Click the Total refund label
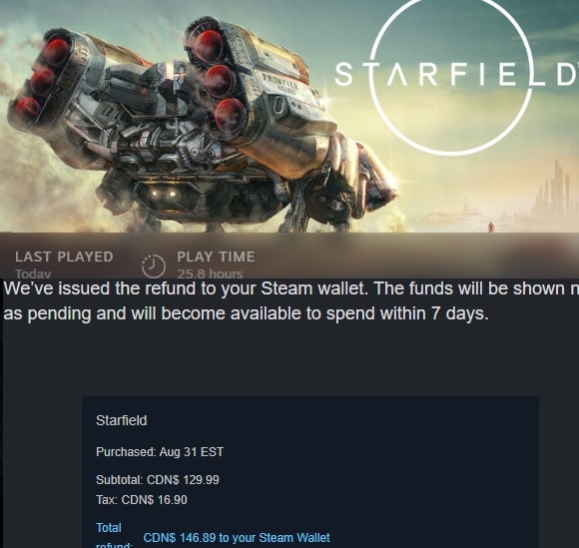This screenshot has height=548, width=579. click(115, 535)
